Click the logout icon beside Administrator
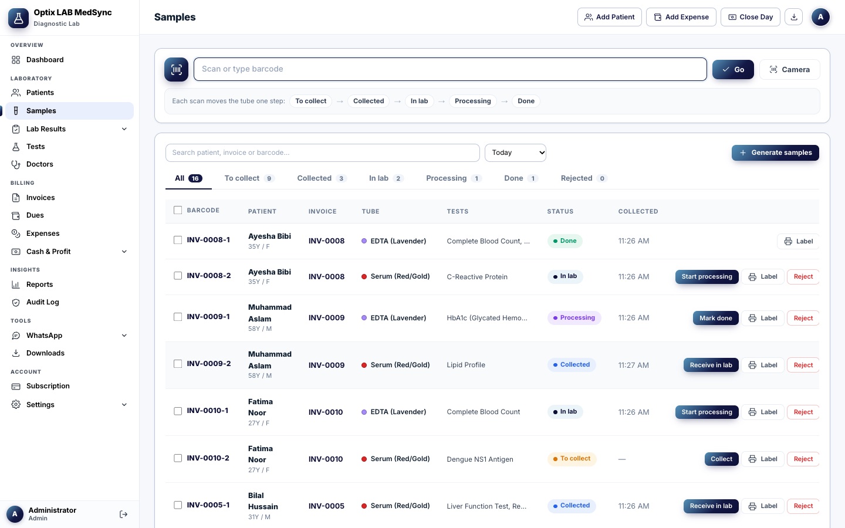The width and height of the screenshot is (845, 528). point(123,515)
